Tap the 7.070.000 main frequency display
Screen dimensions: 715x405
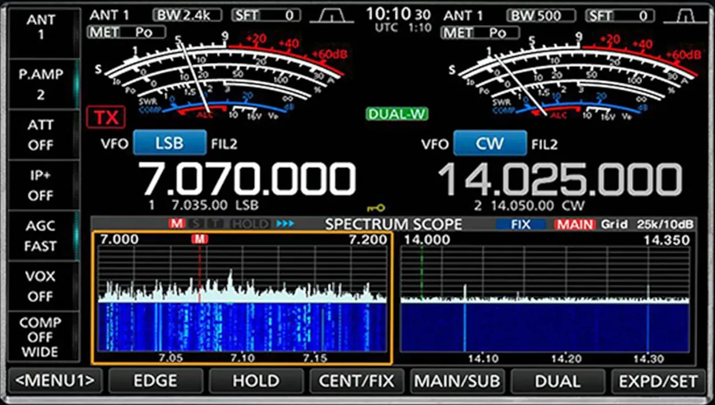[x=248, y=179]
